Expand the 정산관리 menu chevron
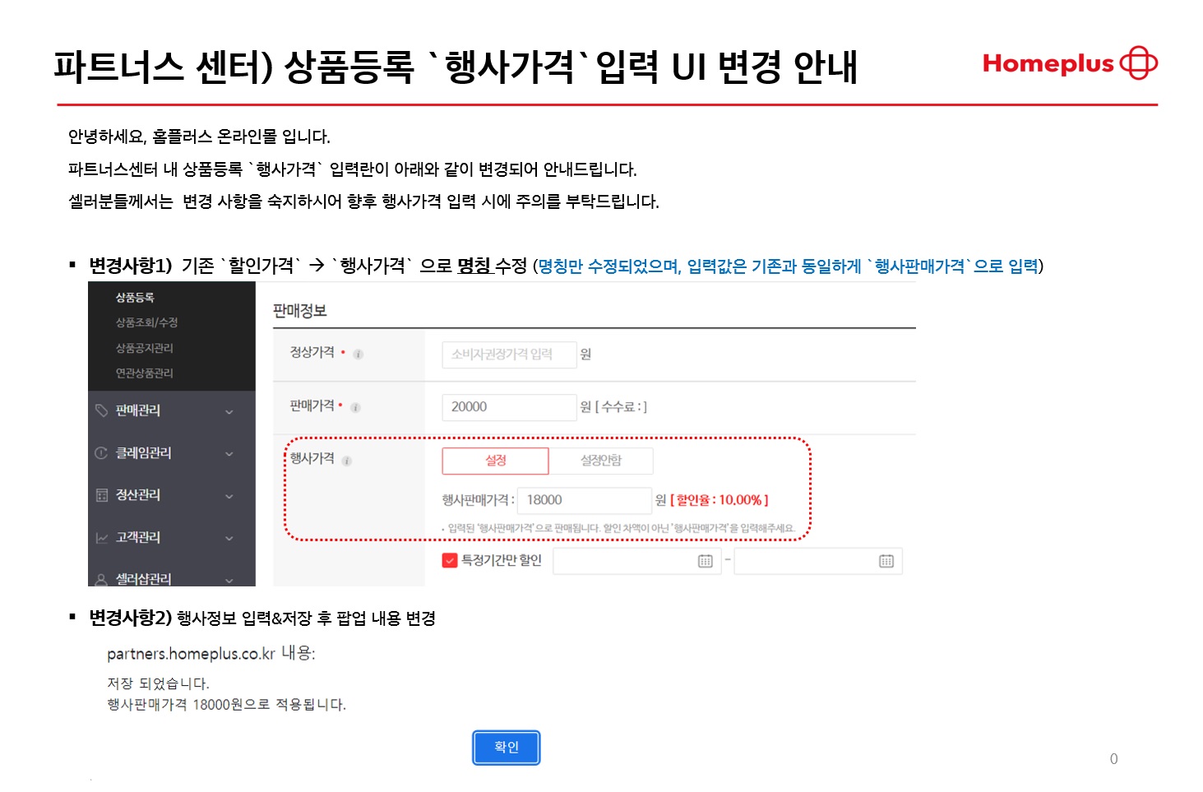Screen dimensions: 1203x792 pos(229,496)
